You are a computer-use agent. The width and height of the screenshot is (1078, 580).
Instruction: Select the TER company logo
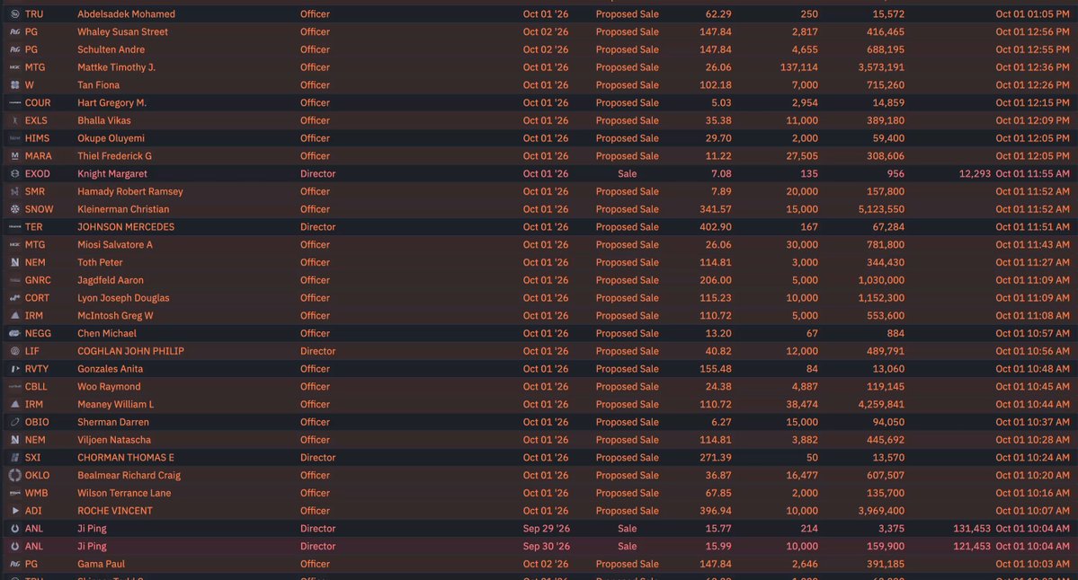tap(14, 227)
